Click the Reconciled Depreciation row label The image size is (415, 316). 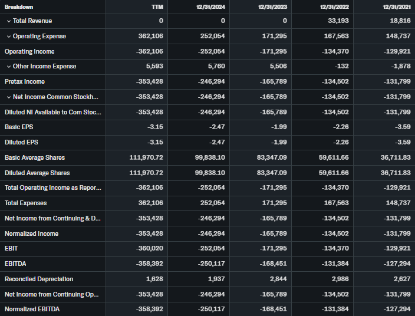39,279
